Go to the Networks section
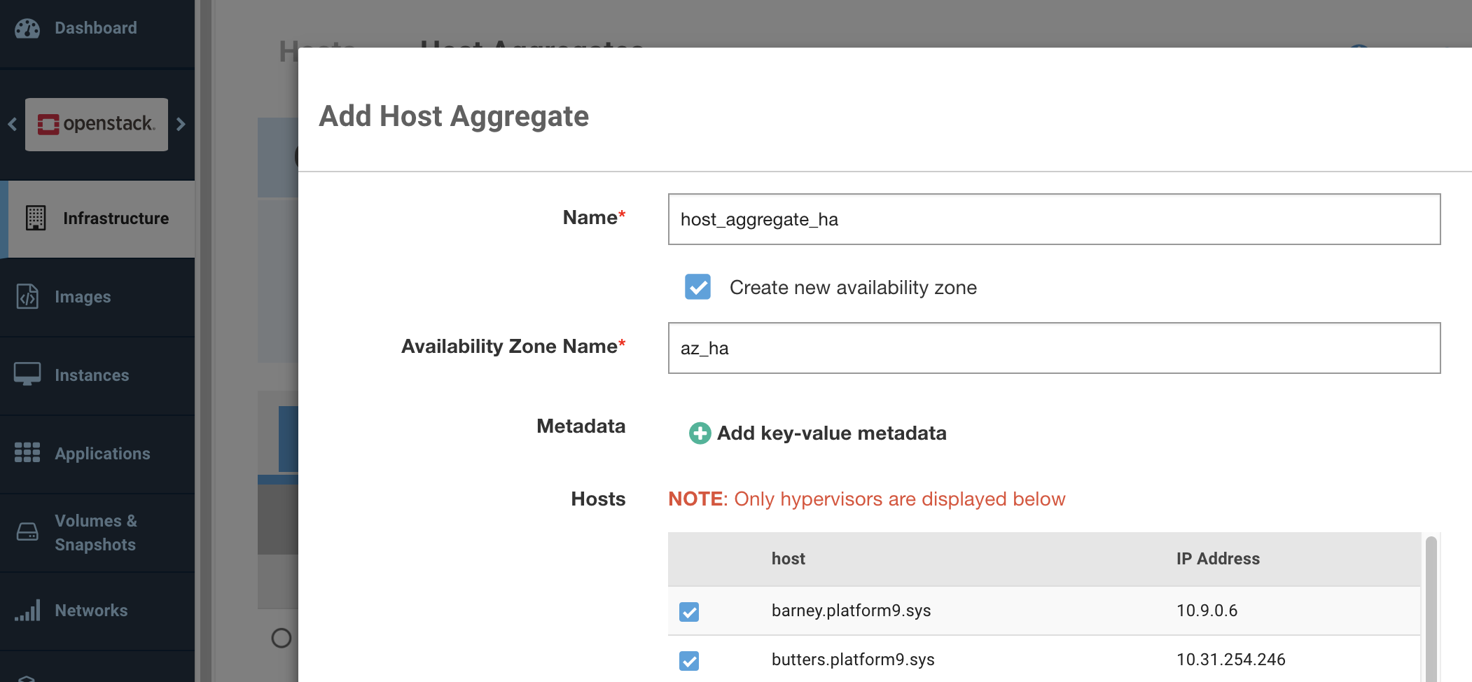 [91, 611]
